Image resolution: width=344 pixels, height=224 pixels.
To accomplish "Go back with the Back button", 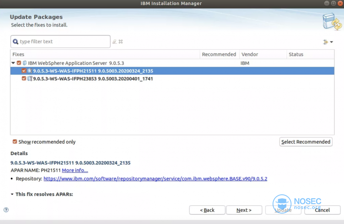I will point(207,210).
